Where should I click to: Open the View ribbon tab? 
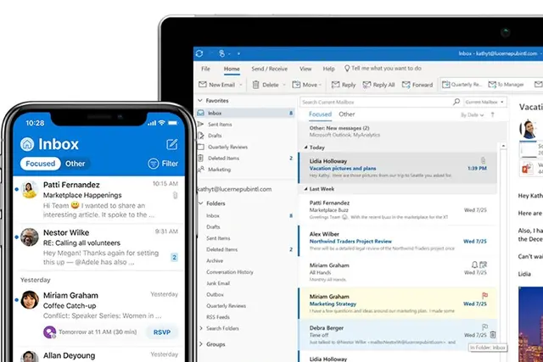[x=305, y=69]
